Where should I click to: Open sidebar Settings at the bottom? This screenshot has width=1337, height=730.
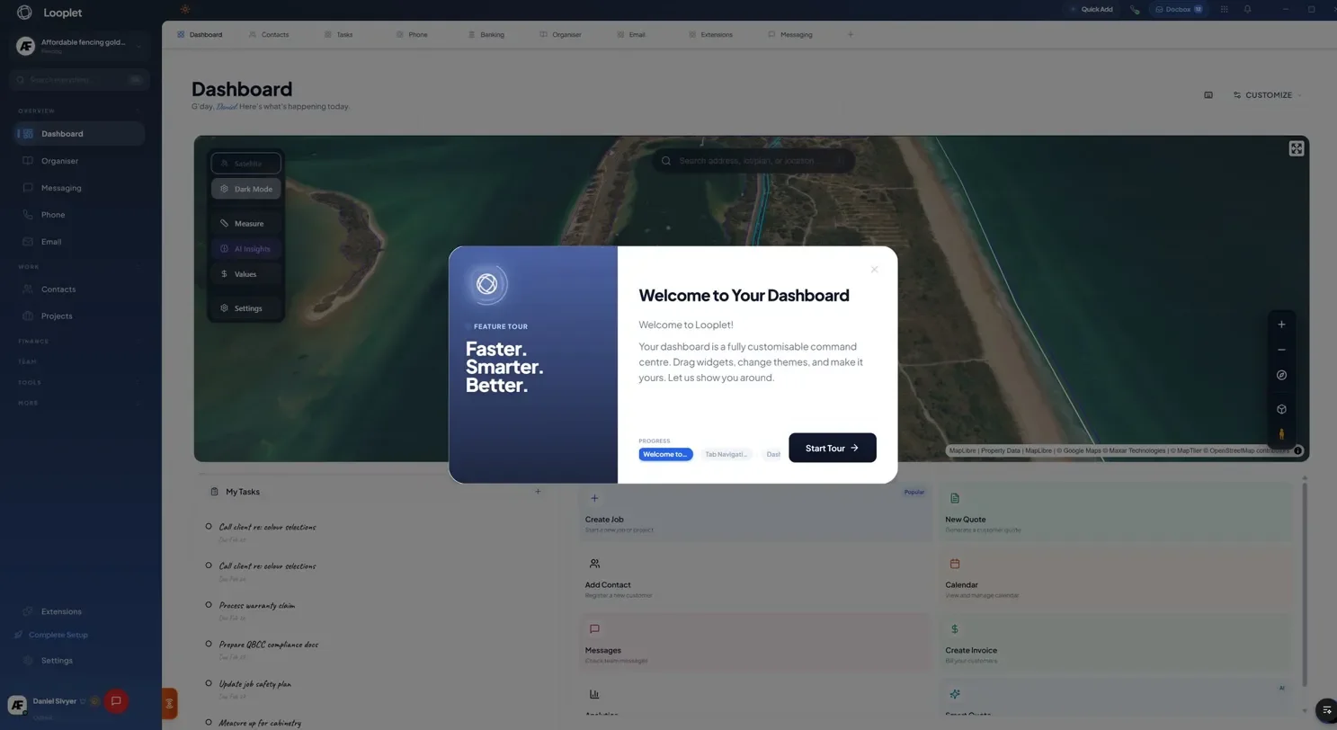coord(79,661)
